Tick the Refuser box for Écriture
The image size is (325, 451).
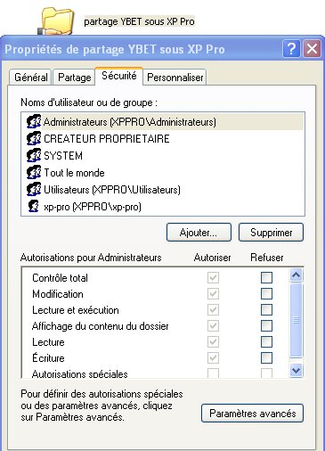pyautogui.click(x=266, y=357)
